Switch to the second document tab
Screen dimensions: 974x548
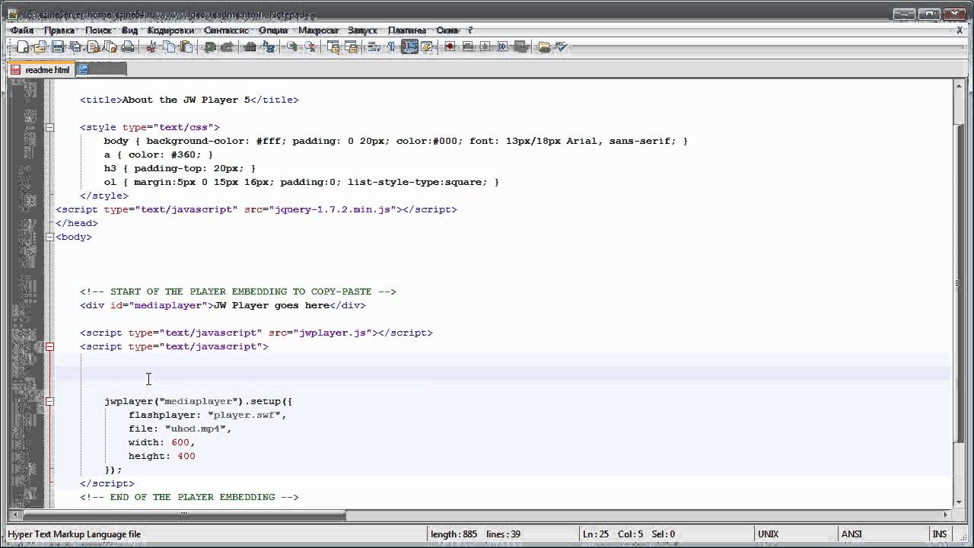(101, 69)
